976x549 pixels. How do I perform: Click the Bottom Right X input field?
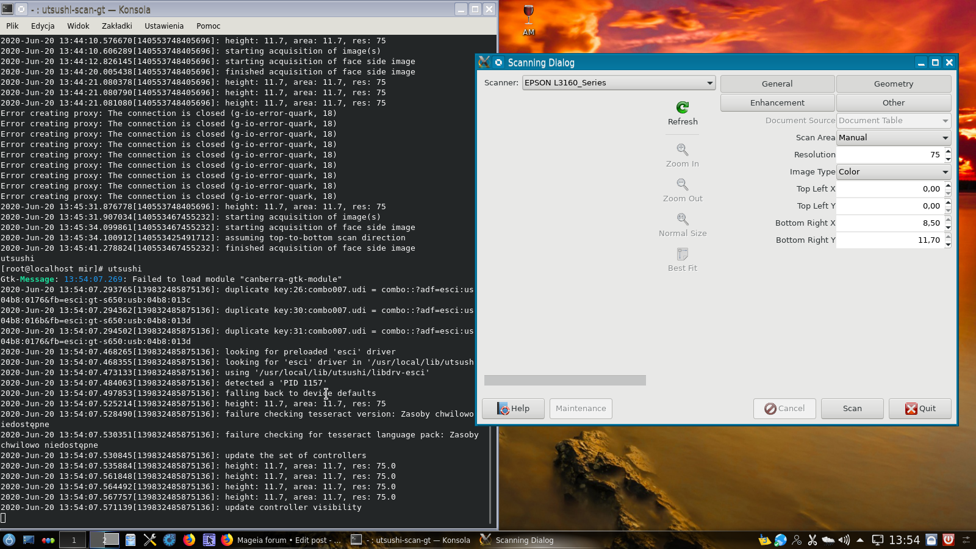pos(890,223)
